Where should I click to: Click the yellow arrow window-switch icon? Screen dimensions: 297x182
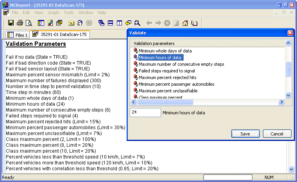[x=128, y=23]
